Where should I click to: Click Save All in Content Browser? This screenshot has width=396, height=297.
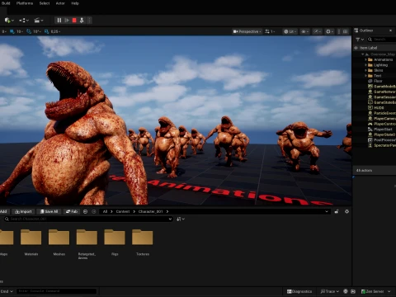click(49, 211)
